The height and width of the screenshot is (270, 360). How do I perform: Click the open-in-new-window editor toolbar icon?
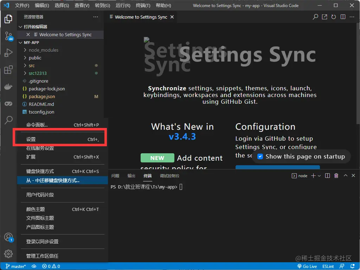(x=324, y=17)
